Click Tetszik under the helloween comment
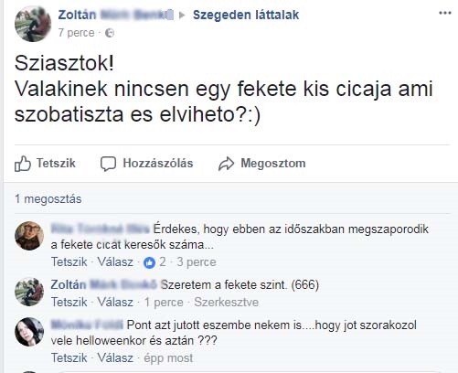458x373 pixels. (x=69, y=357)
